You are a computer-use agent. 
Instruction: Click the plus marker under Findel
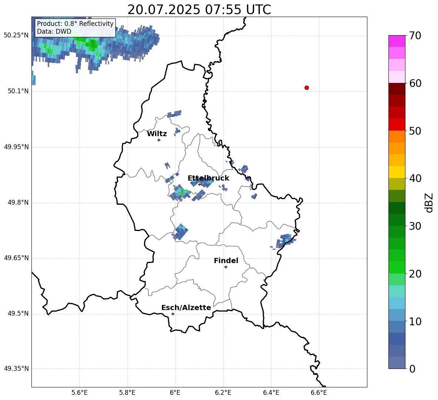(226, 267)
